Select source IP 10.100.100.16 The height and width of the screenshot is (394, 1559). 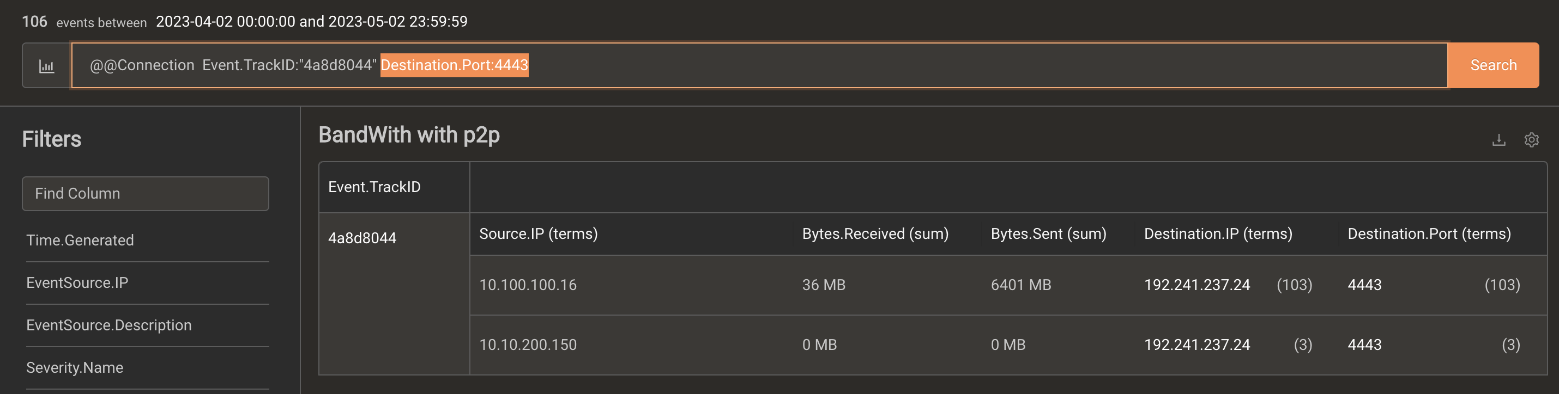click(528, 285)
